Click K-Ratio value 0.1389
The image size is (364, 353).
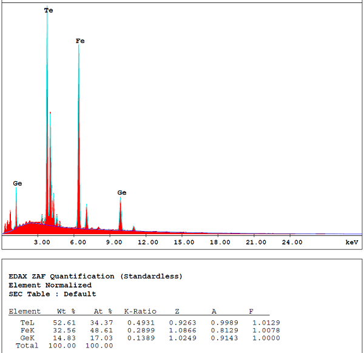point(141,338)
